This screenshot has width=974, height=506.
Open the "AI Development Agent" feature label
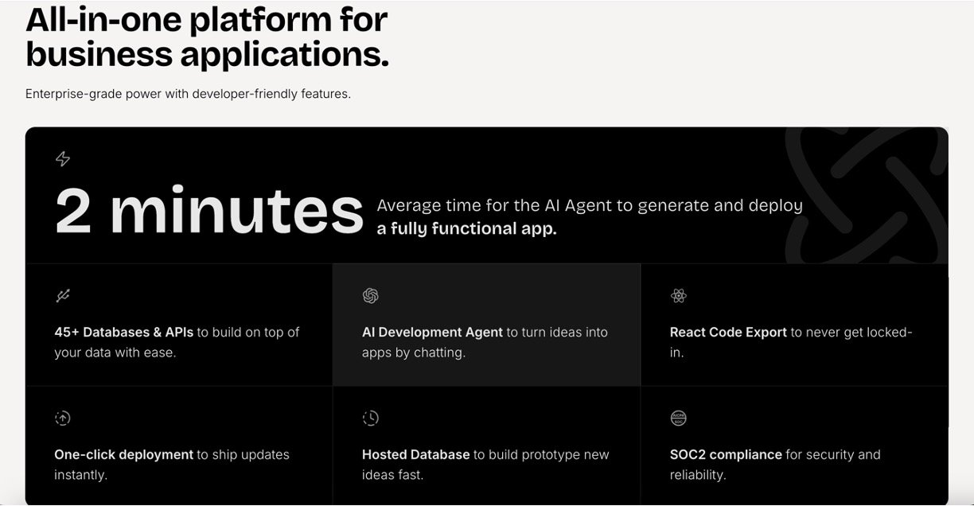point(432,333)
